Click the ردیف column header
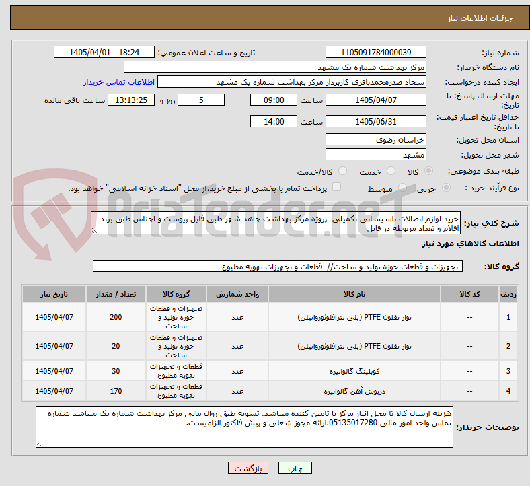This screenshot has width=530, height=486. pyautogui.click(x=508, y=294)
